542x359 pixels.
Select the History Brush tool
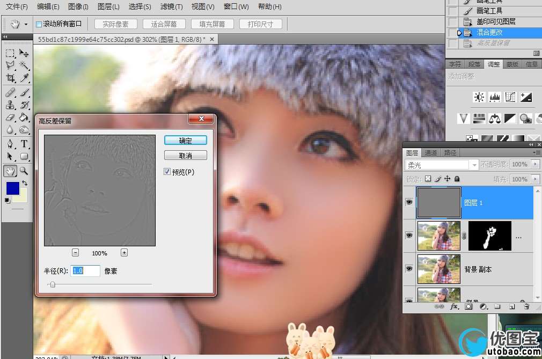(24, 105)
